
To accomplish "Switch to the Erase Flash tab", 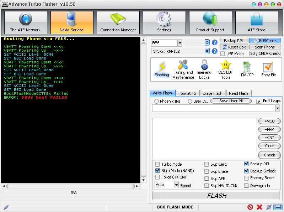I will click(213, 93).
